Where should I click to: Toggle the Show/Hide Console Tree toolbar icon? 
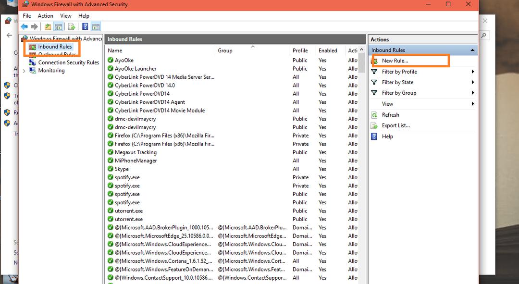(58, 26)
